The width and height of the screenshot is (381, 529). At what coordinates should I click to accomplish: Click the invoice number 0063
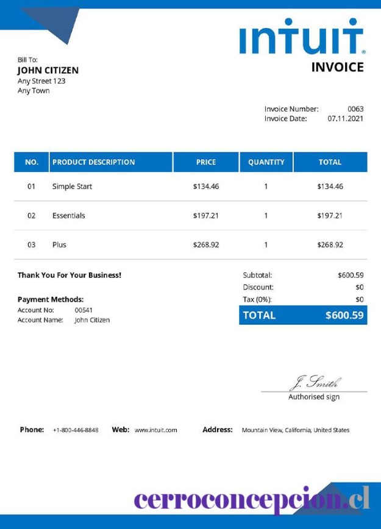pyautogui.click(x=355, y=109)
